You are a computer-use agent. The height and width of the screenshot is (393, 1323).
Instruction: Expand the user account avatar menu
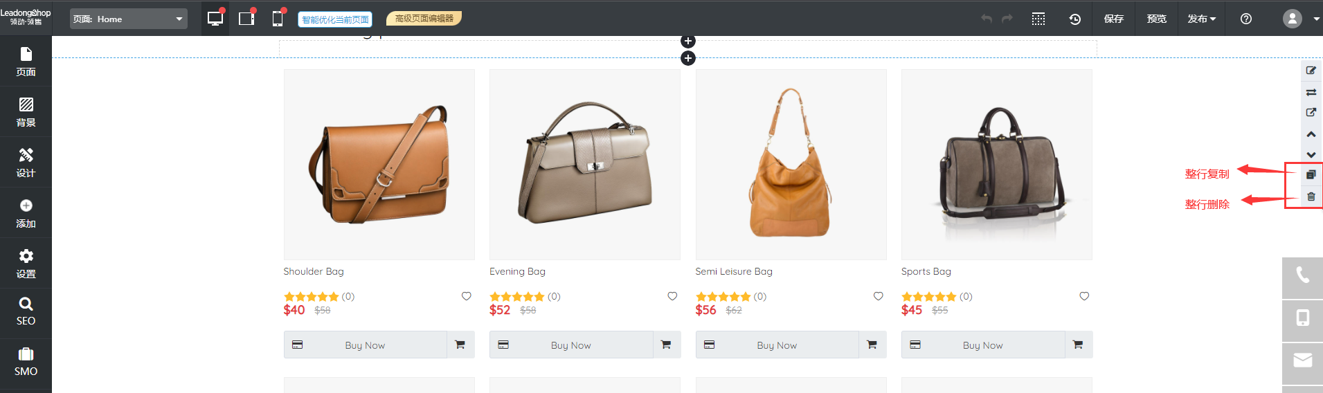point(1300,19)
